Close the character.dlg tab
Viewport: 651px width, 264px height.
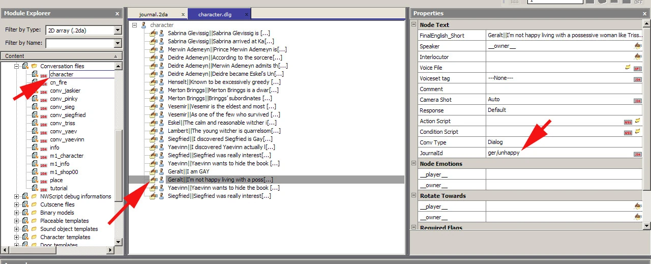[x=247, y=14]
